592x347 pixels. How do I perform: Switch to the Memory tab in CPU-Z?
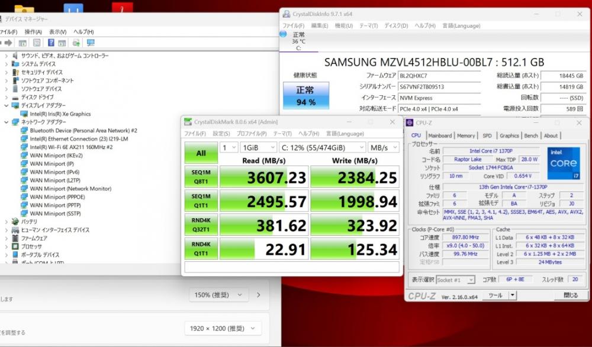click(466, 136)
